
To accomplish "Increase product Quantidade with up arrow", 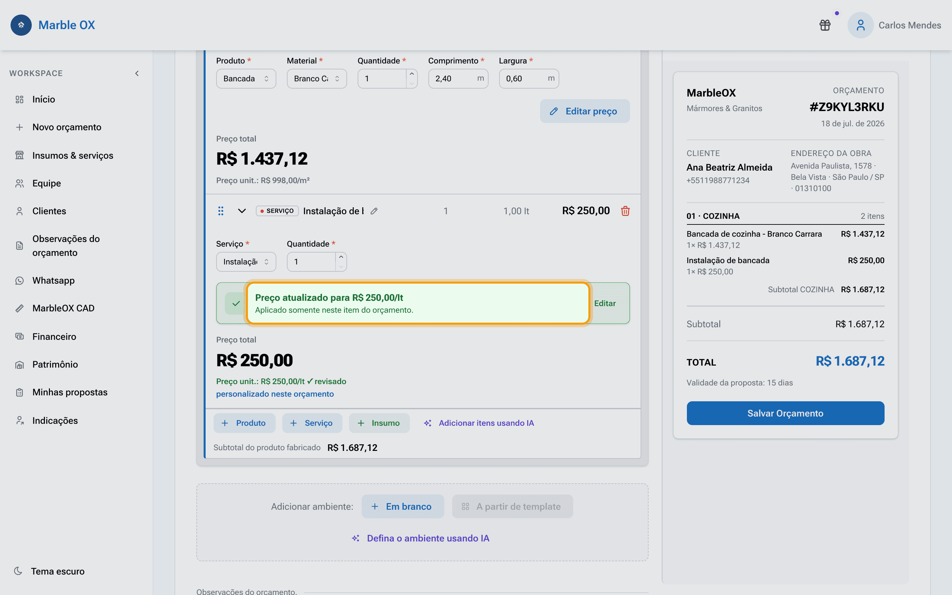I will [x=412, y=74].
